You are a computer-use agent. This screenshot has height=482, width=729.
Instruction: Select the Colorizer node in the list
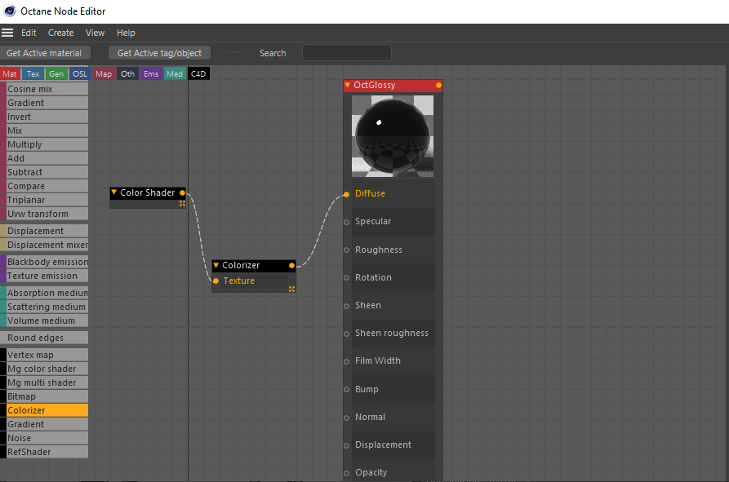(x=44, y=410)
